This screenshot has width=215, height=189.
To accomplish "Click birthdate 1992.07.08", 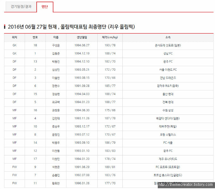I will [x=82, y=175].
